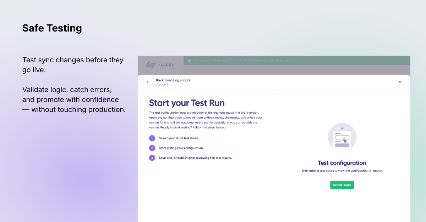Click 'Start testing your configuration.' step text
This screenshot has height=222, width=426.
pos(181,148)
